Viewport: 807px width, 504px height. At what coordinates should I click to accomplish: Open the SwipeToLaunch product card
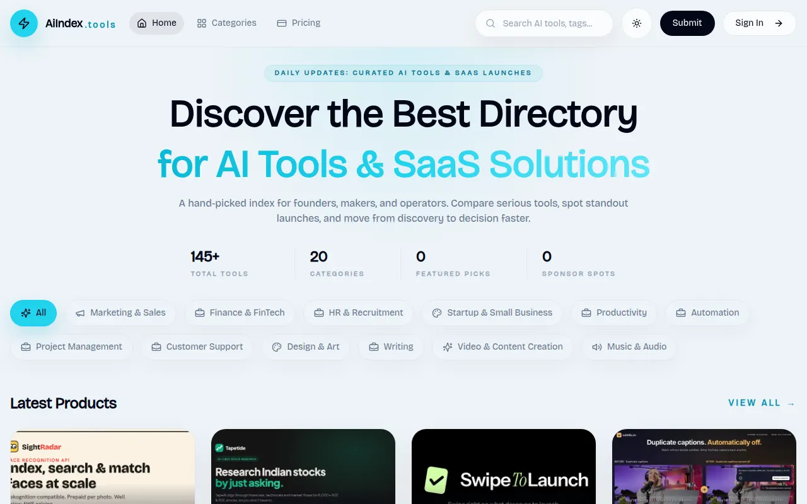[x=504, y=467]
